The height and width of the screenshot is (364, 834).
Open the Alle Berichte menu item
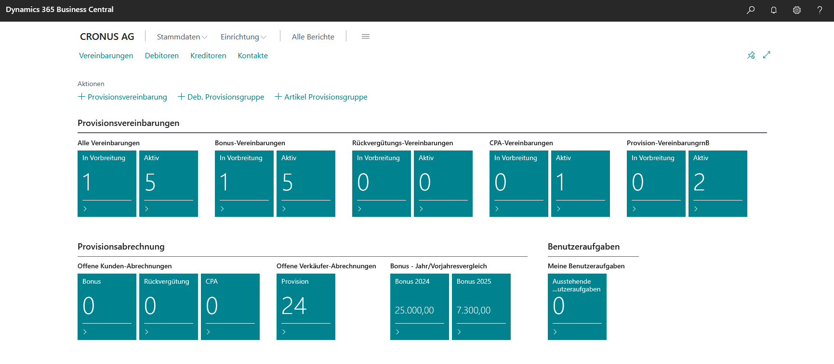[x=313, y=37]
